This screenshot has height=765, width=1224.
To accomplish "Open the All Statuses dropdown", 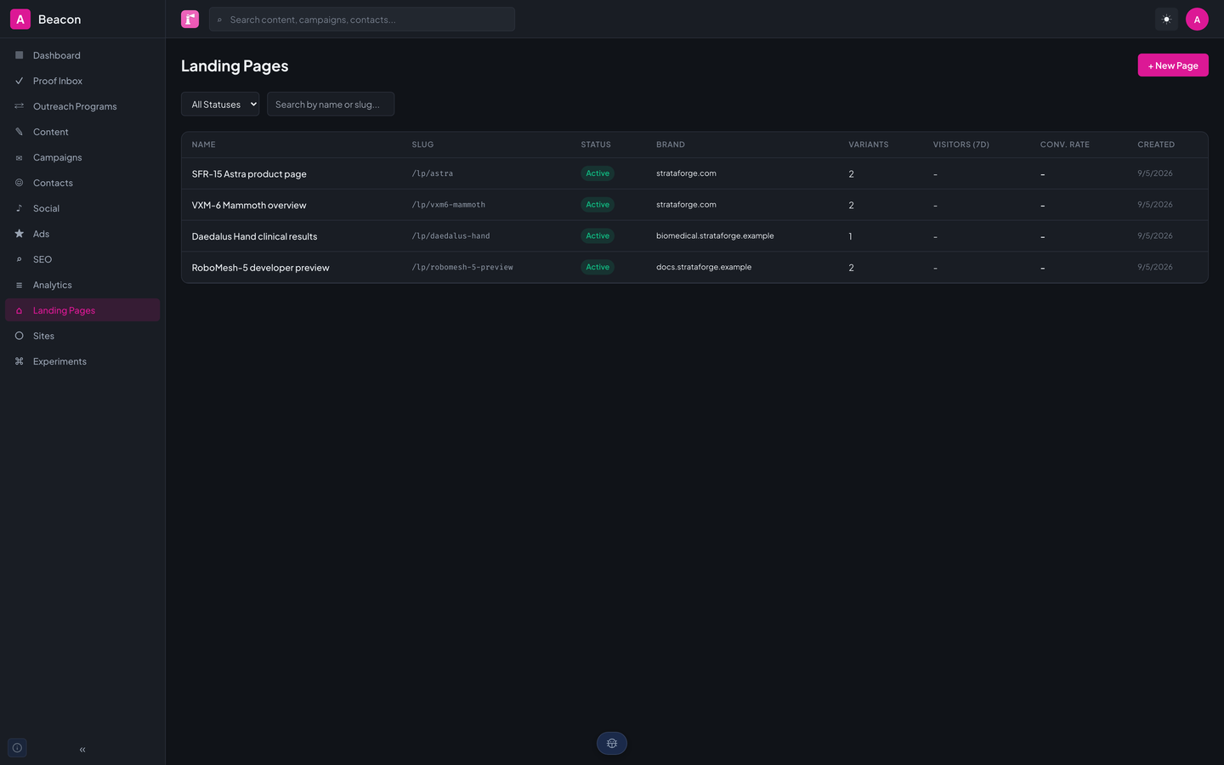I will coord(220,104).
